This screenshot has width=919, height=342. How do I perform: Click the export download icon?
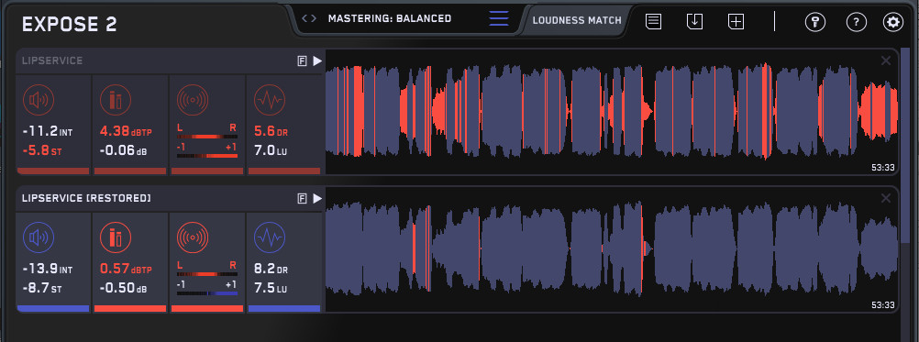pos(694,22)
